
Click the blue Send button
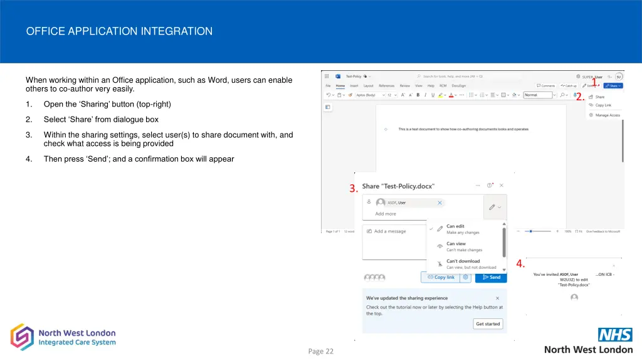491,277
